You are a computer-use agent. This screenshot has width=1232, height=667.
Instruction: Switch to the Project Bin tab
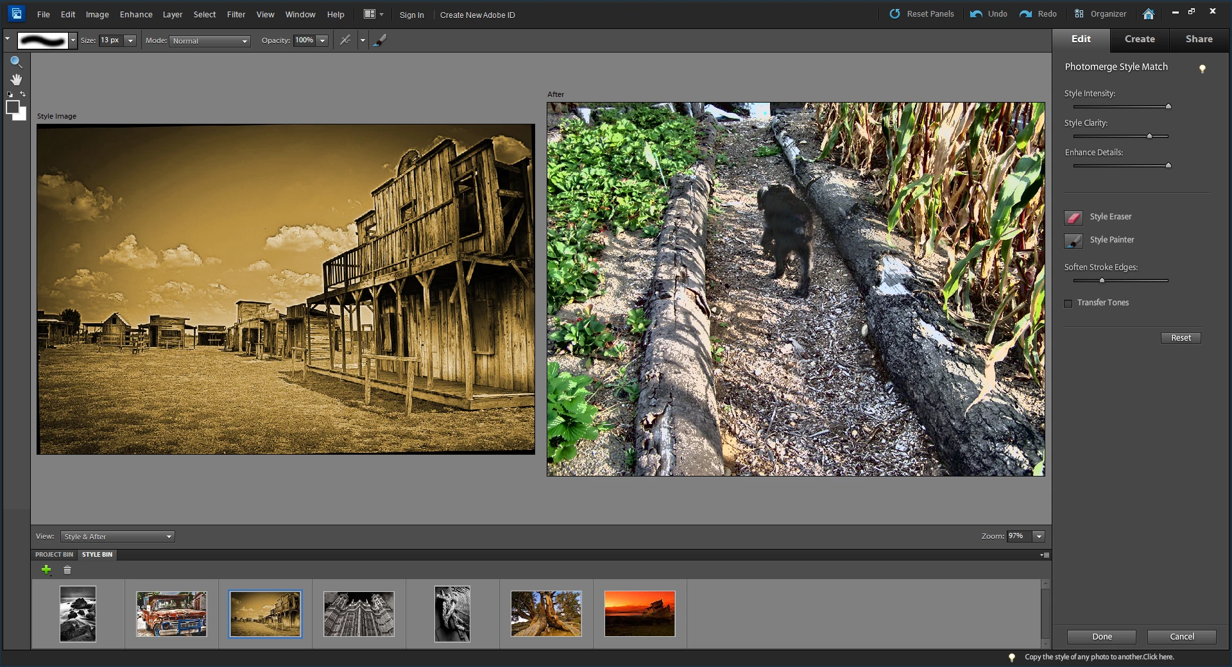[x=54, y=555]
